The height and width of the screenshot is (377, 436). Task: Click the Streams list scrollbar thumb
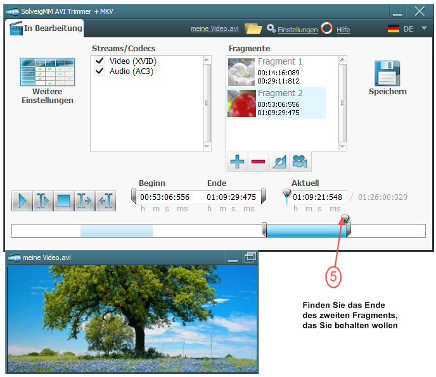click(207, 103)
